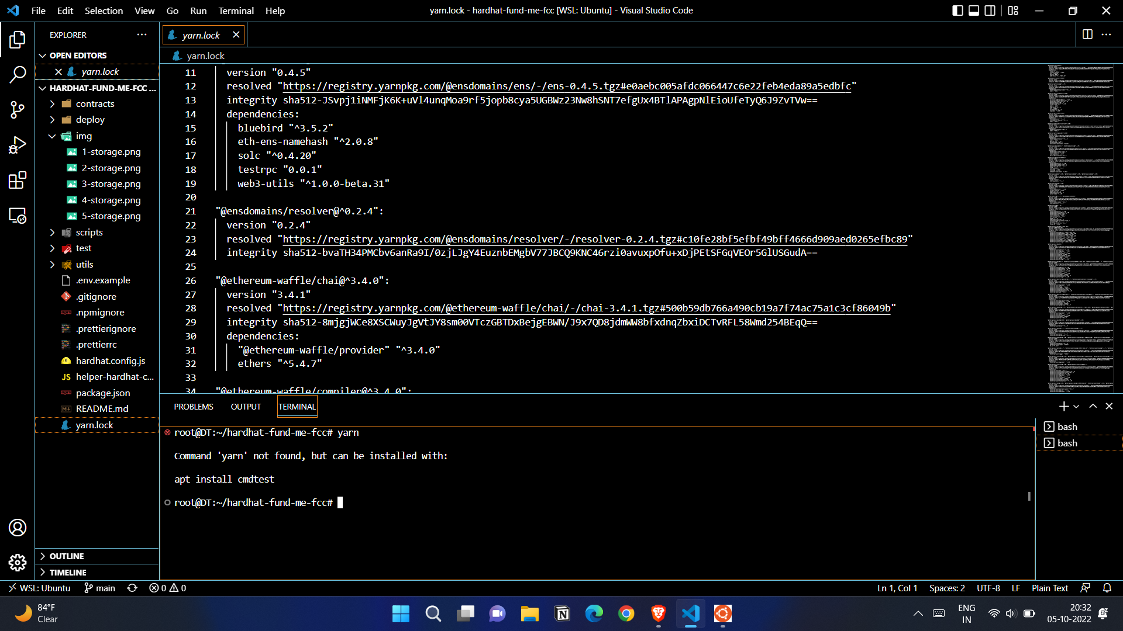Open the Search view in activity bar
1123x631 pixels.
[x=18, y=74]
